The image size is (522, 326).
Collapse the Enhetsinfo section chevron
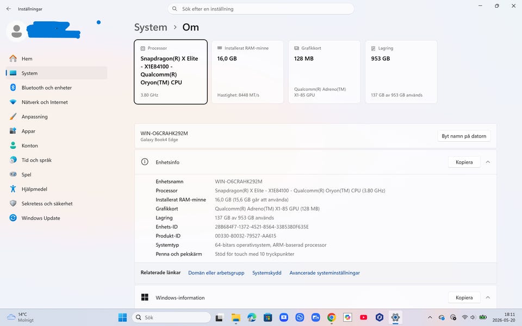pyautogui.click(x=488, y=162)
